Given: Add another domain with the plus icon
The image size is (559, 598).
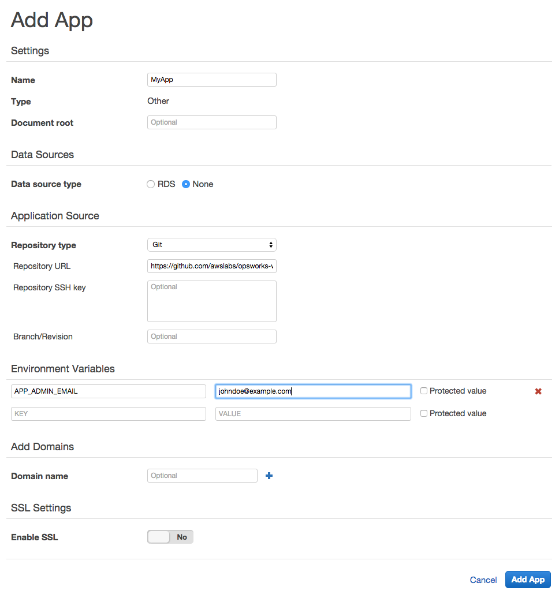Looking at the screenshot, I should tap(269, 476).
